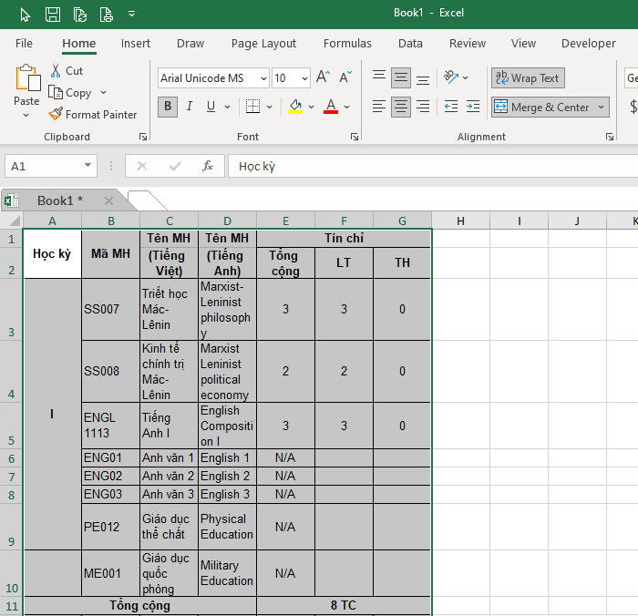Open the font name combo box
Viewport: 638px width, 616px height.
[213, 78]
